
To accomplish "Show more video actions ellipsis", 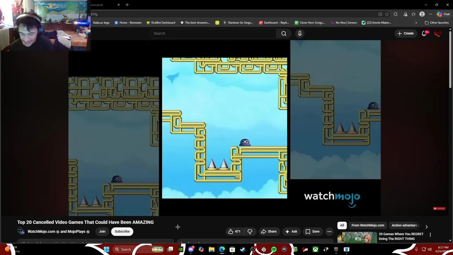I will [x=329, y=231].
